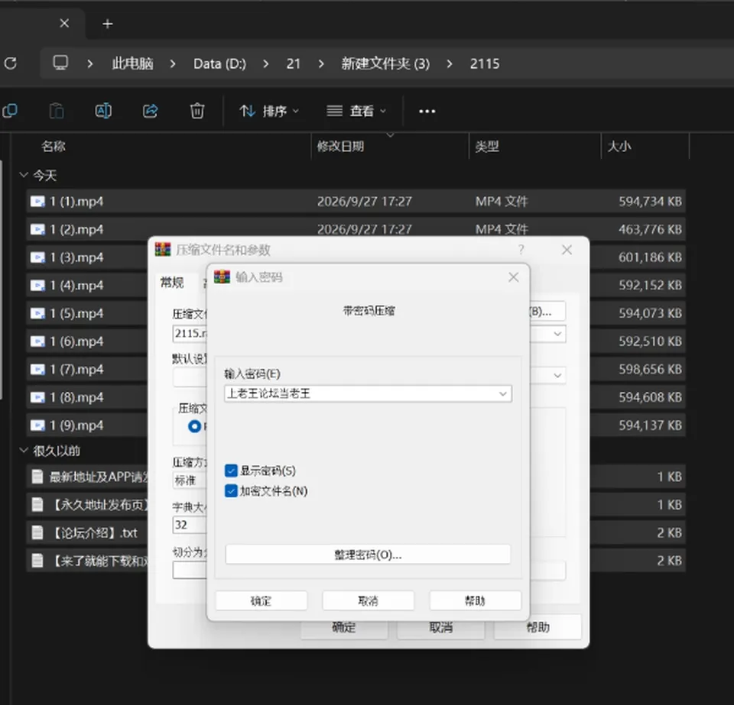Open a new Explorer tab with plus
The height and width of the screenshot is (705, 734).
(x=108, y=24)
